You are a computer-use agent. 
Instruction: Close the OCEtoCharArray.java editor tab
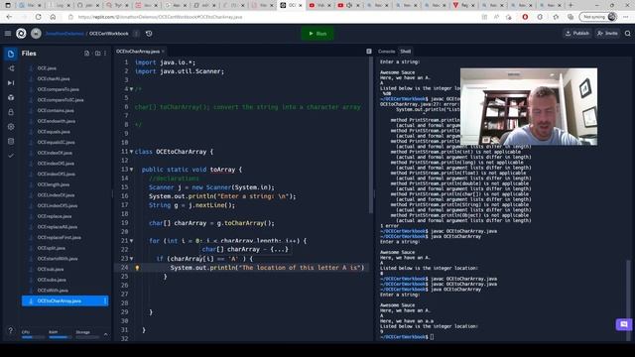(x=163, y=52)
